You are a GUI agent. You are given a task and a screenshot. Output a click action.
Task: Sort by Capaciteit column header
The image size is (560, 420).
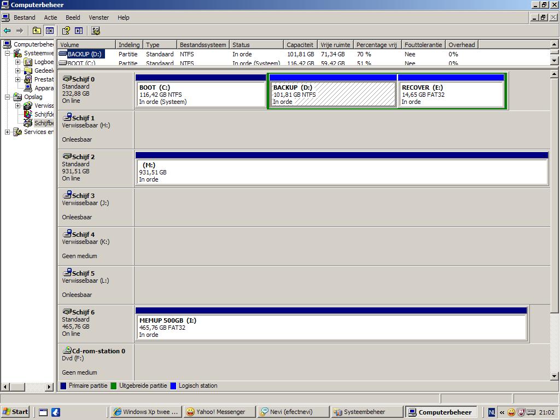click(x=300, y=45)
